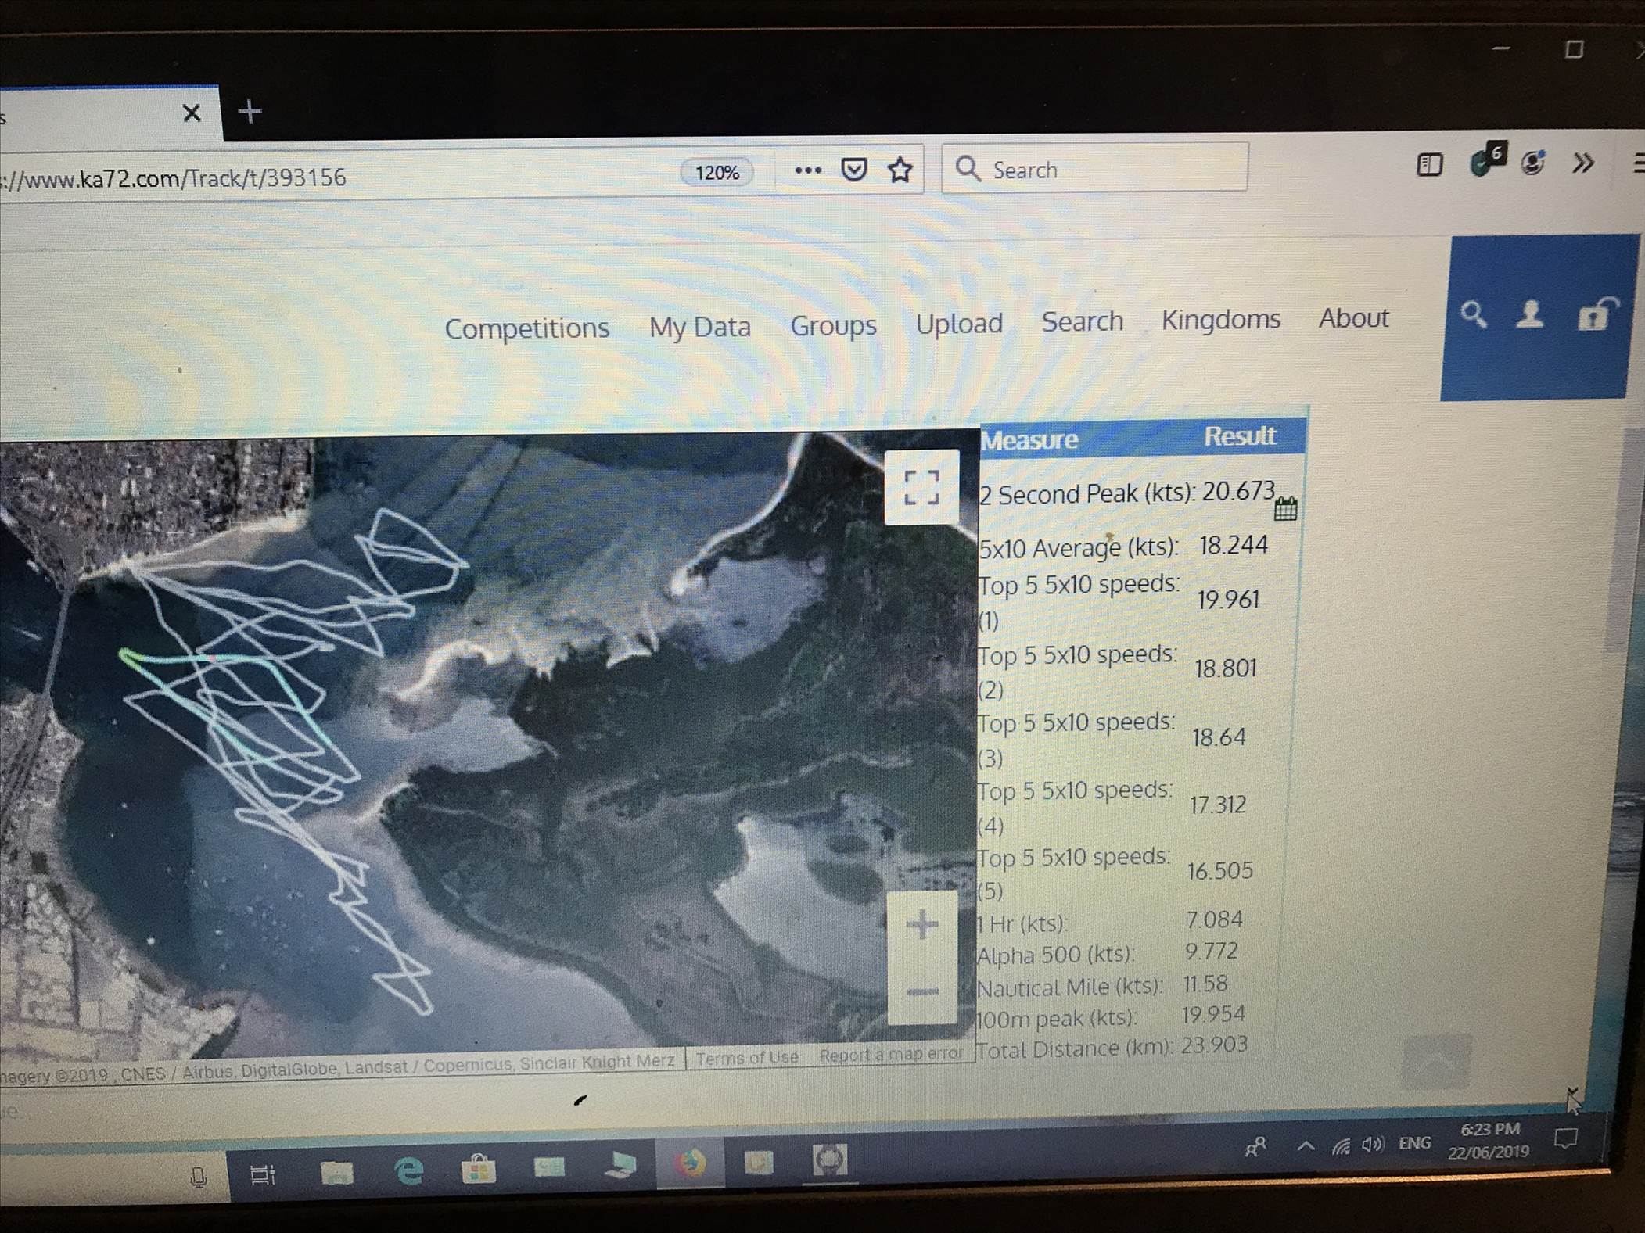Reset the 120% zoom level badge
The image size is (1645, 1233).
coord(717,172)
